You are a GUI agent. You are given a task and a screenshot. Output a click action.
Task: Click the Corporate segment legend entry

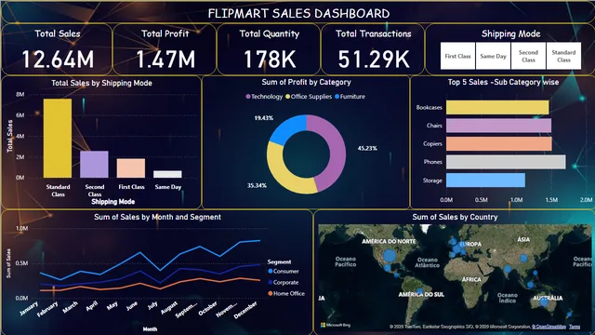[x=283, y=283]
